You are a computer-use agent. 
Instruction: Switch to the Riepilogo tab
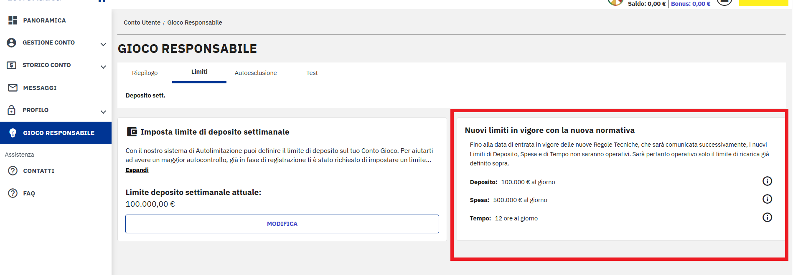pos(145,73)
